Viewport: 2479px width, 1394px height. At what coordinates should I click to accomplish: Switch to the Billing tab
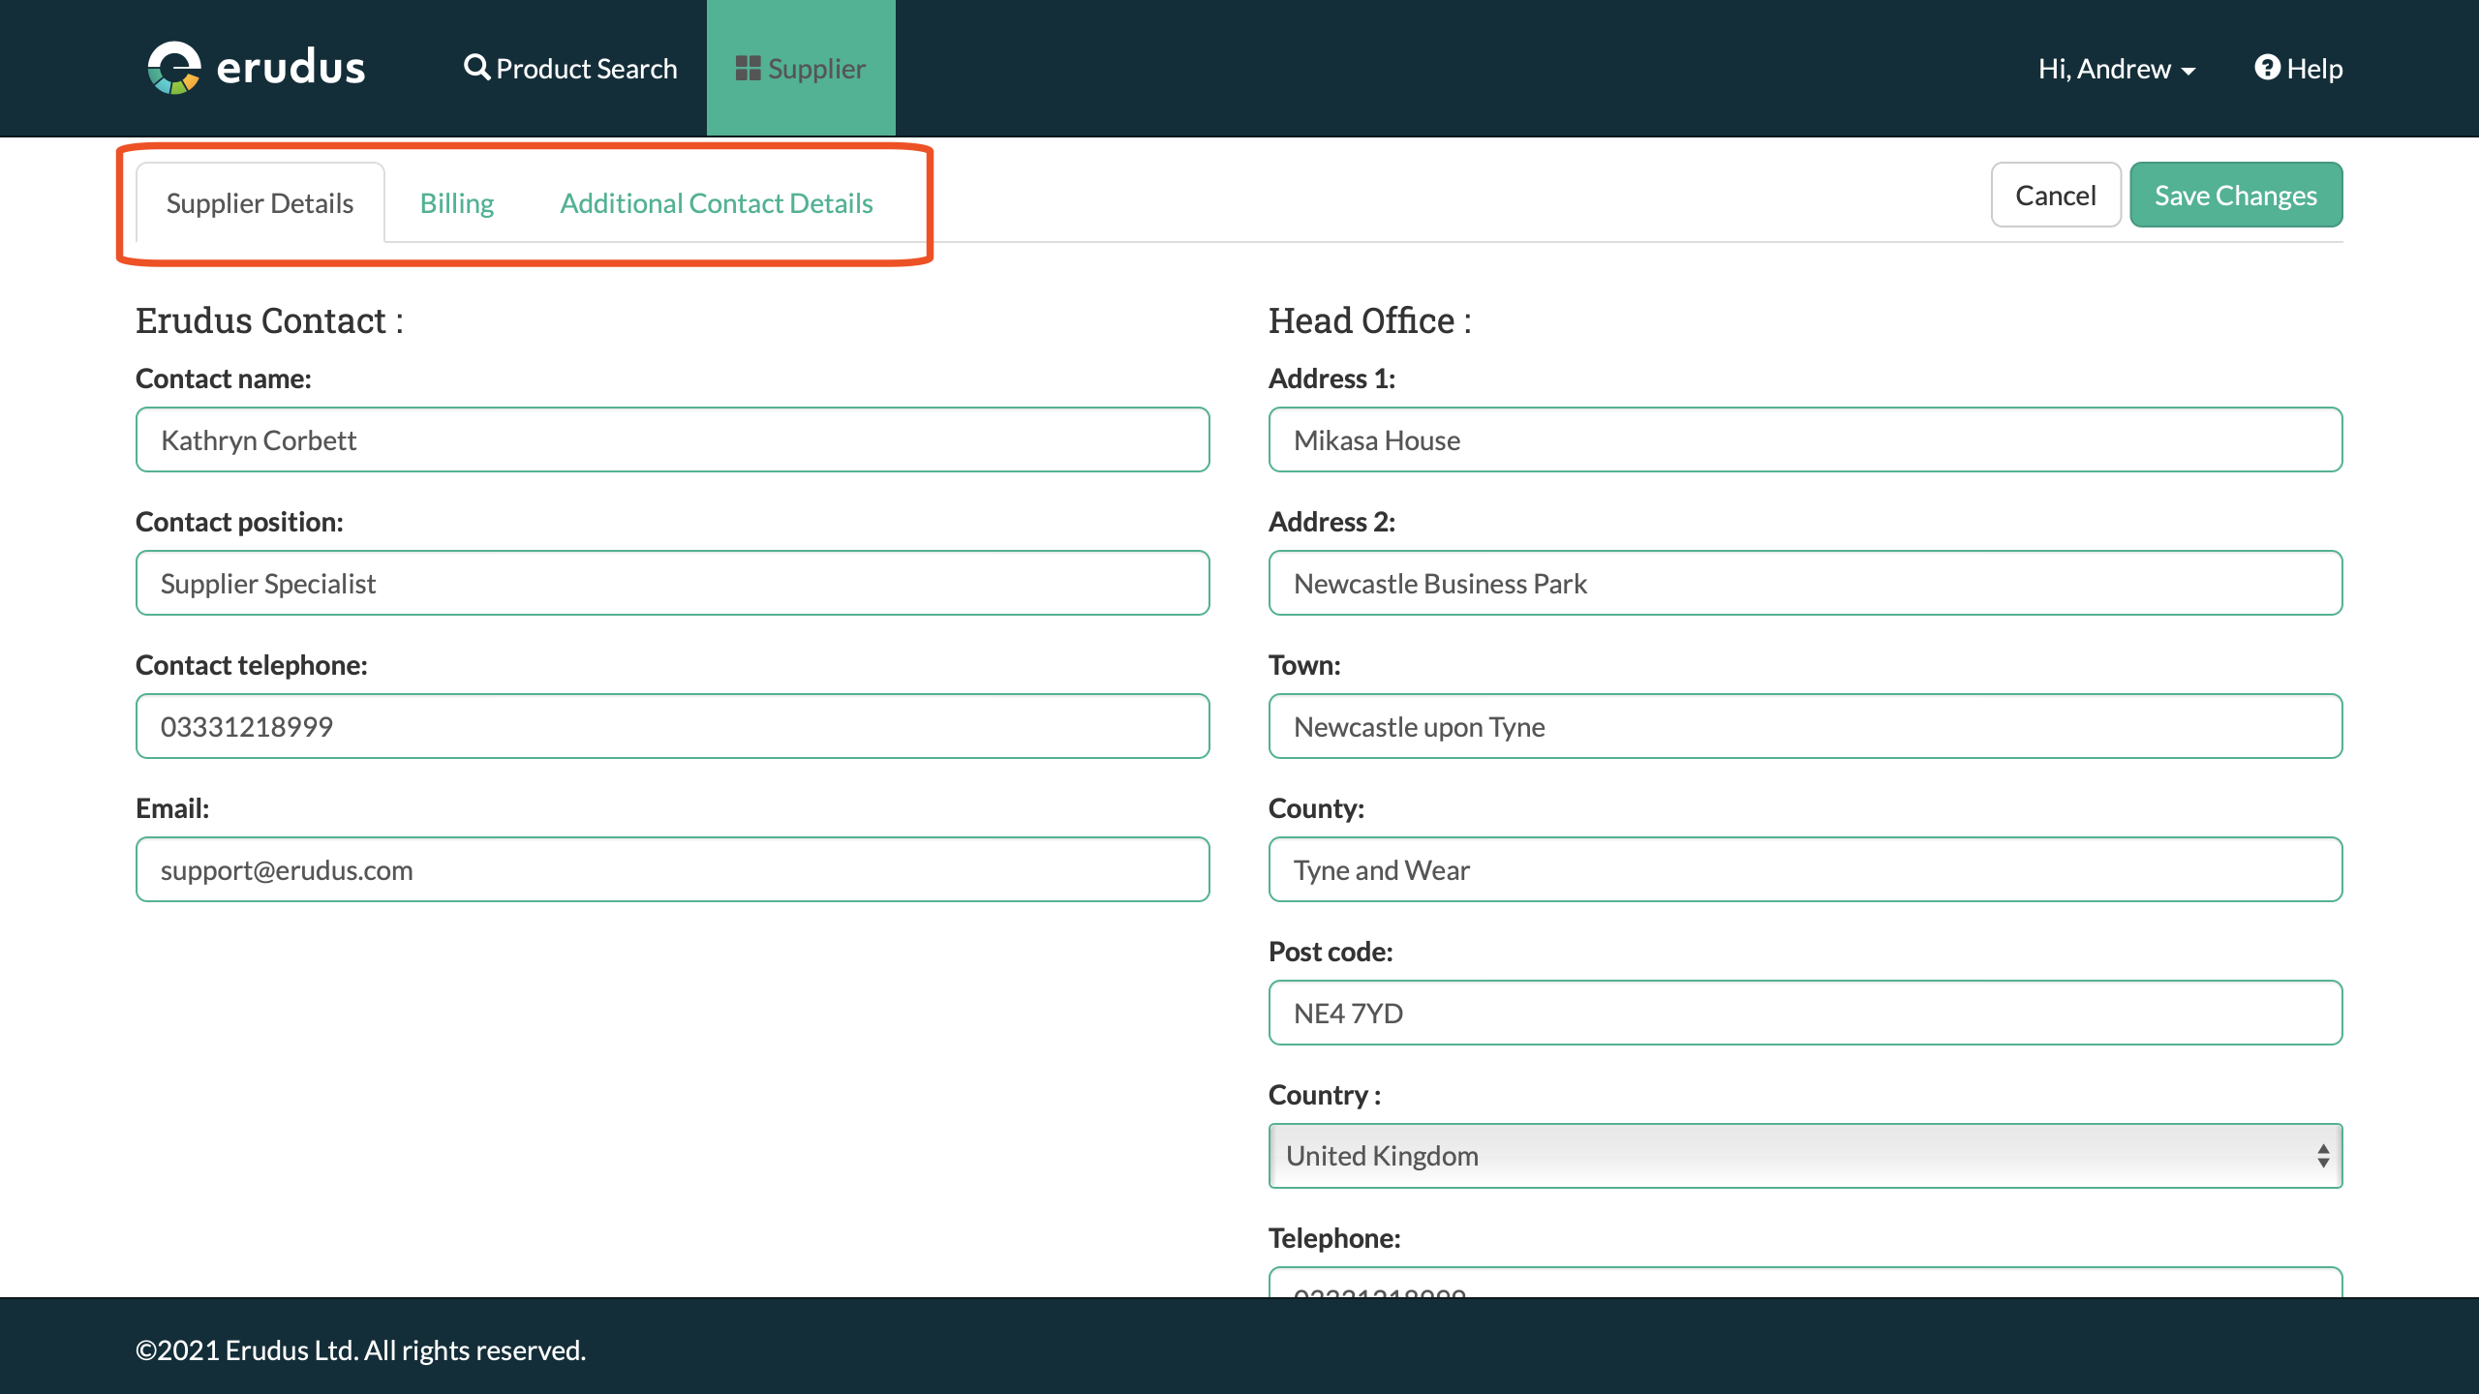coord(457,203)
